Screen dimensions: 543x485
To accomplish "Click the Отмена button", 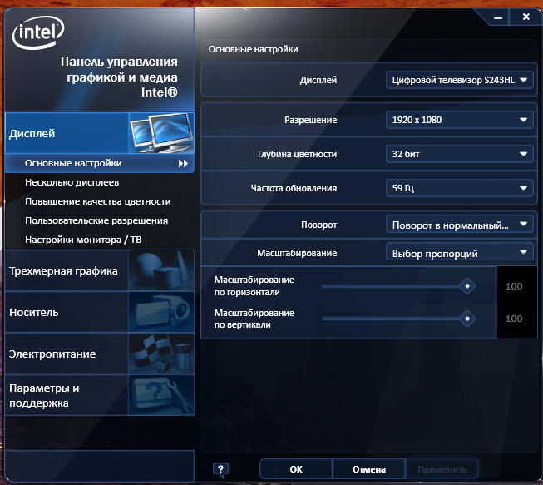I will 369,469.
